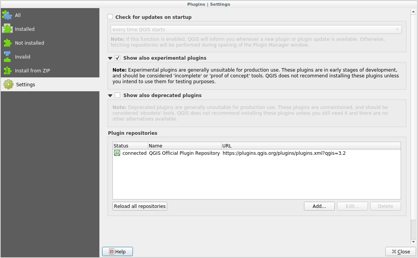Click the Settings gear icon in sidebar
The height and width of the screenshot is (258, 418).
pos(8,84)
